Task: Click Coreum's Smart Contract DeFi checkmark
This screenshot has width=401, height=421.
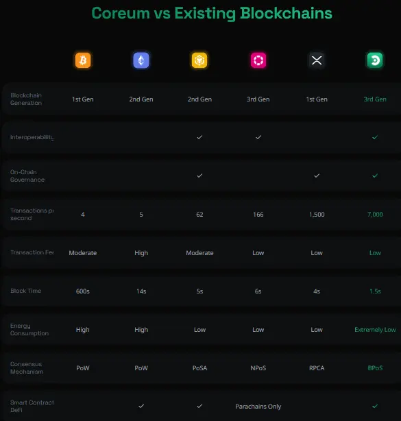Action: (375, 406)
